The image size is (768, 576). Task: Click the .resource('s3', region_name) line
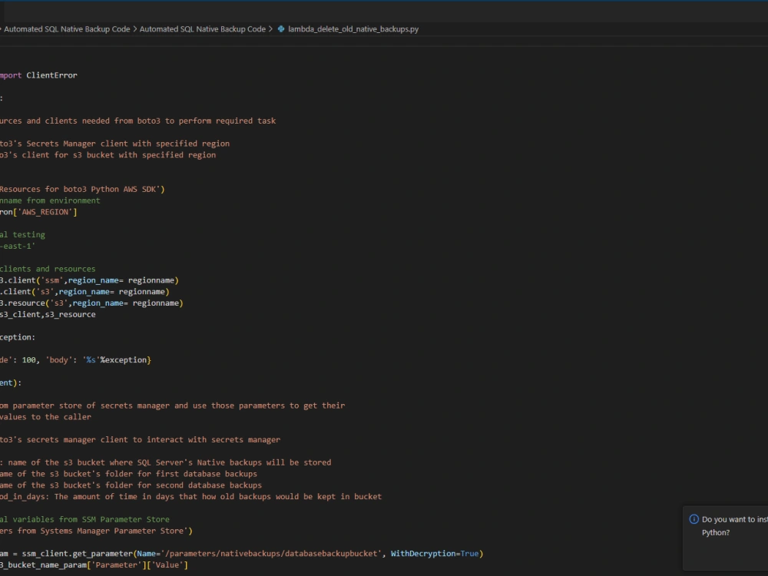[x=91, y=303]
